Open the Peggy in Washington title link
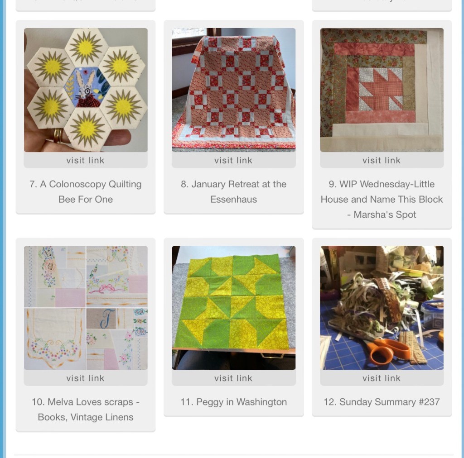Image resolution: width=464 pixels, height=458 pixels. pos(233,402)
